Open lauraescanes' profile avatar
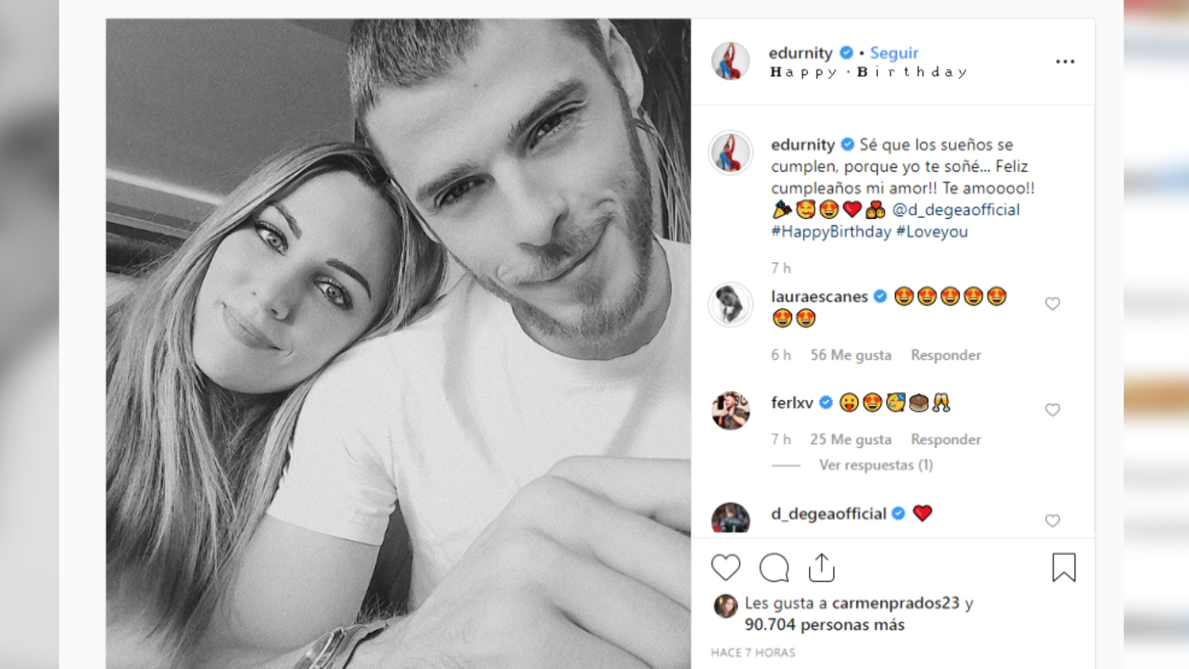This screenshot has width=1189, height=669. coord(731,304)
